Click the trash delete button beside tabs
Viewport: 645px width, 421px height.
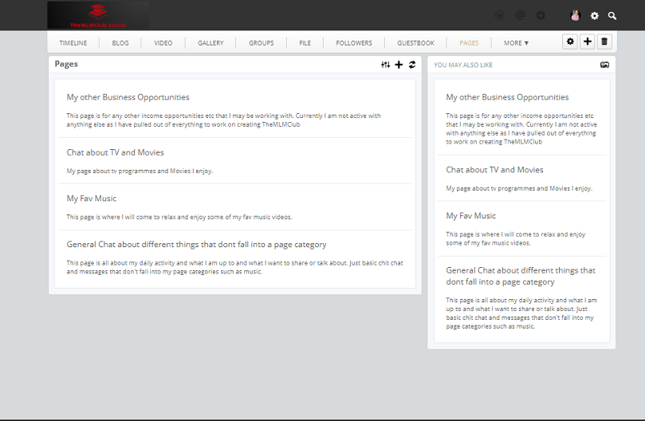pyautogui.click(x=604, y=41)
